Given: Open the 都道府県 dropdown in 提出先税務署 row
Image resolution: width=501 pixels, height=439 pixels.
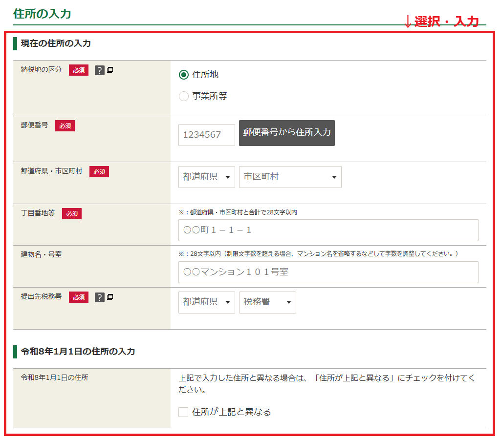Looking at the screenshot, I should 206,302.
